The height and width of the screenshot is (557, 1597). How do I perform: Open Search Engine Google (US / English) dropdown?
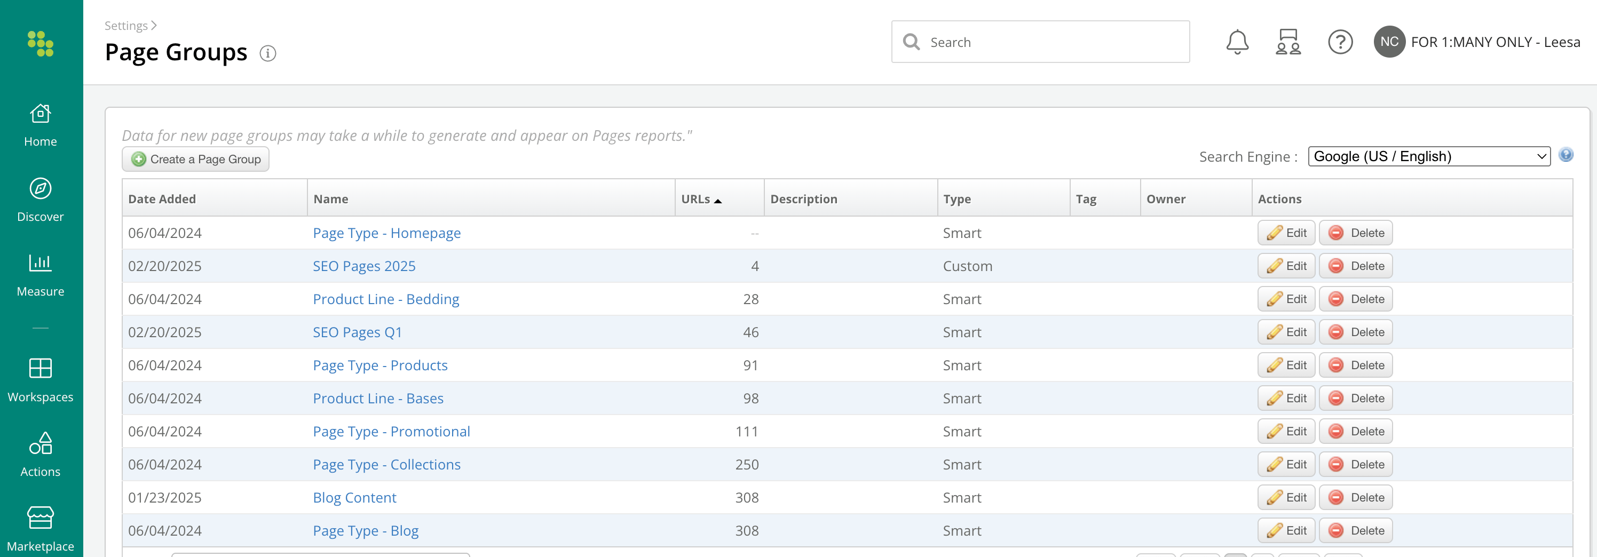tap(1428, 156)
